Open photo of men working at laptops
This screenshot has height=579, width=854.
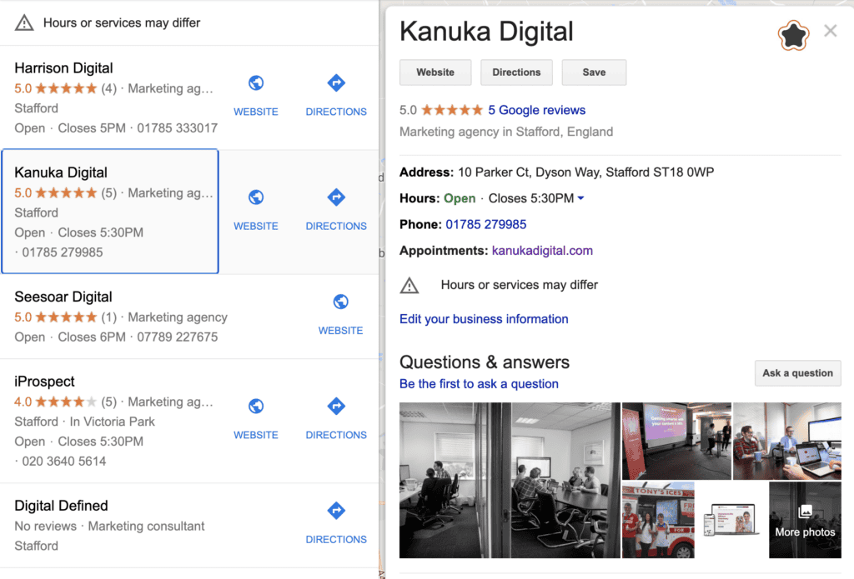[x=787, y=441]
